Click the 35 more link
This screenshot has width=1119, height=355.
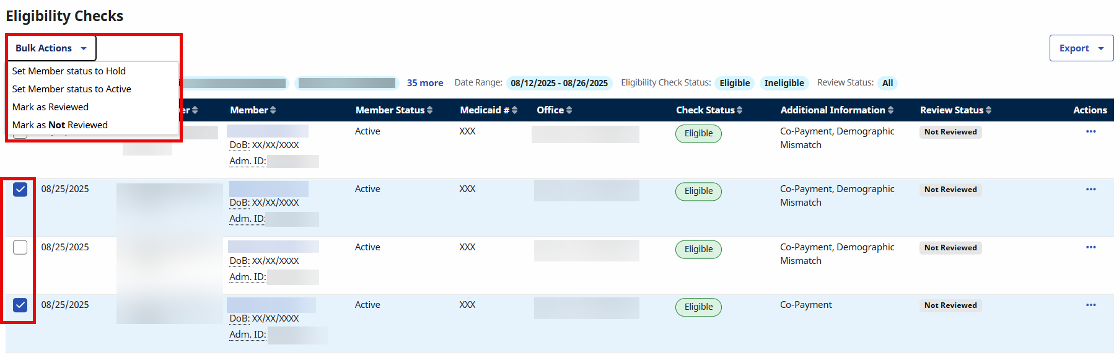point(425,83)
